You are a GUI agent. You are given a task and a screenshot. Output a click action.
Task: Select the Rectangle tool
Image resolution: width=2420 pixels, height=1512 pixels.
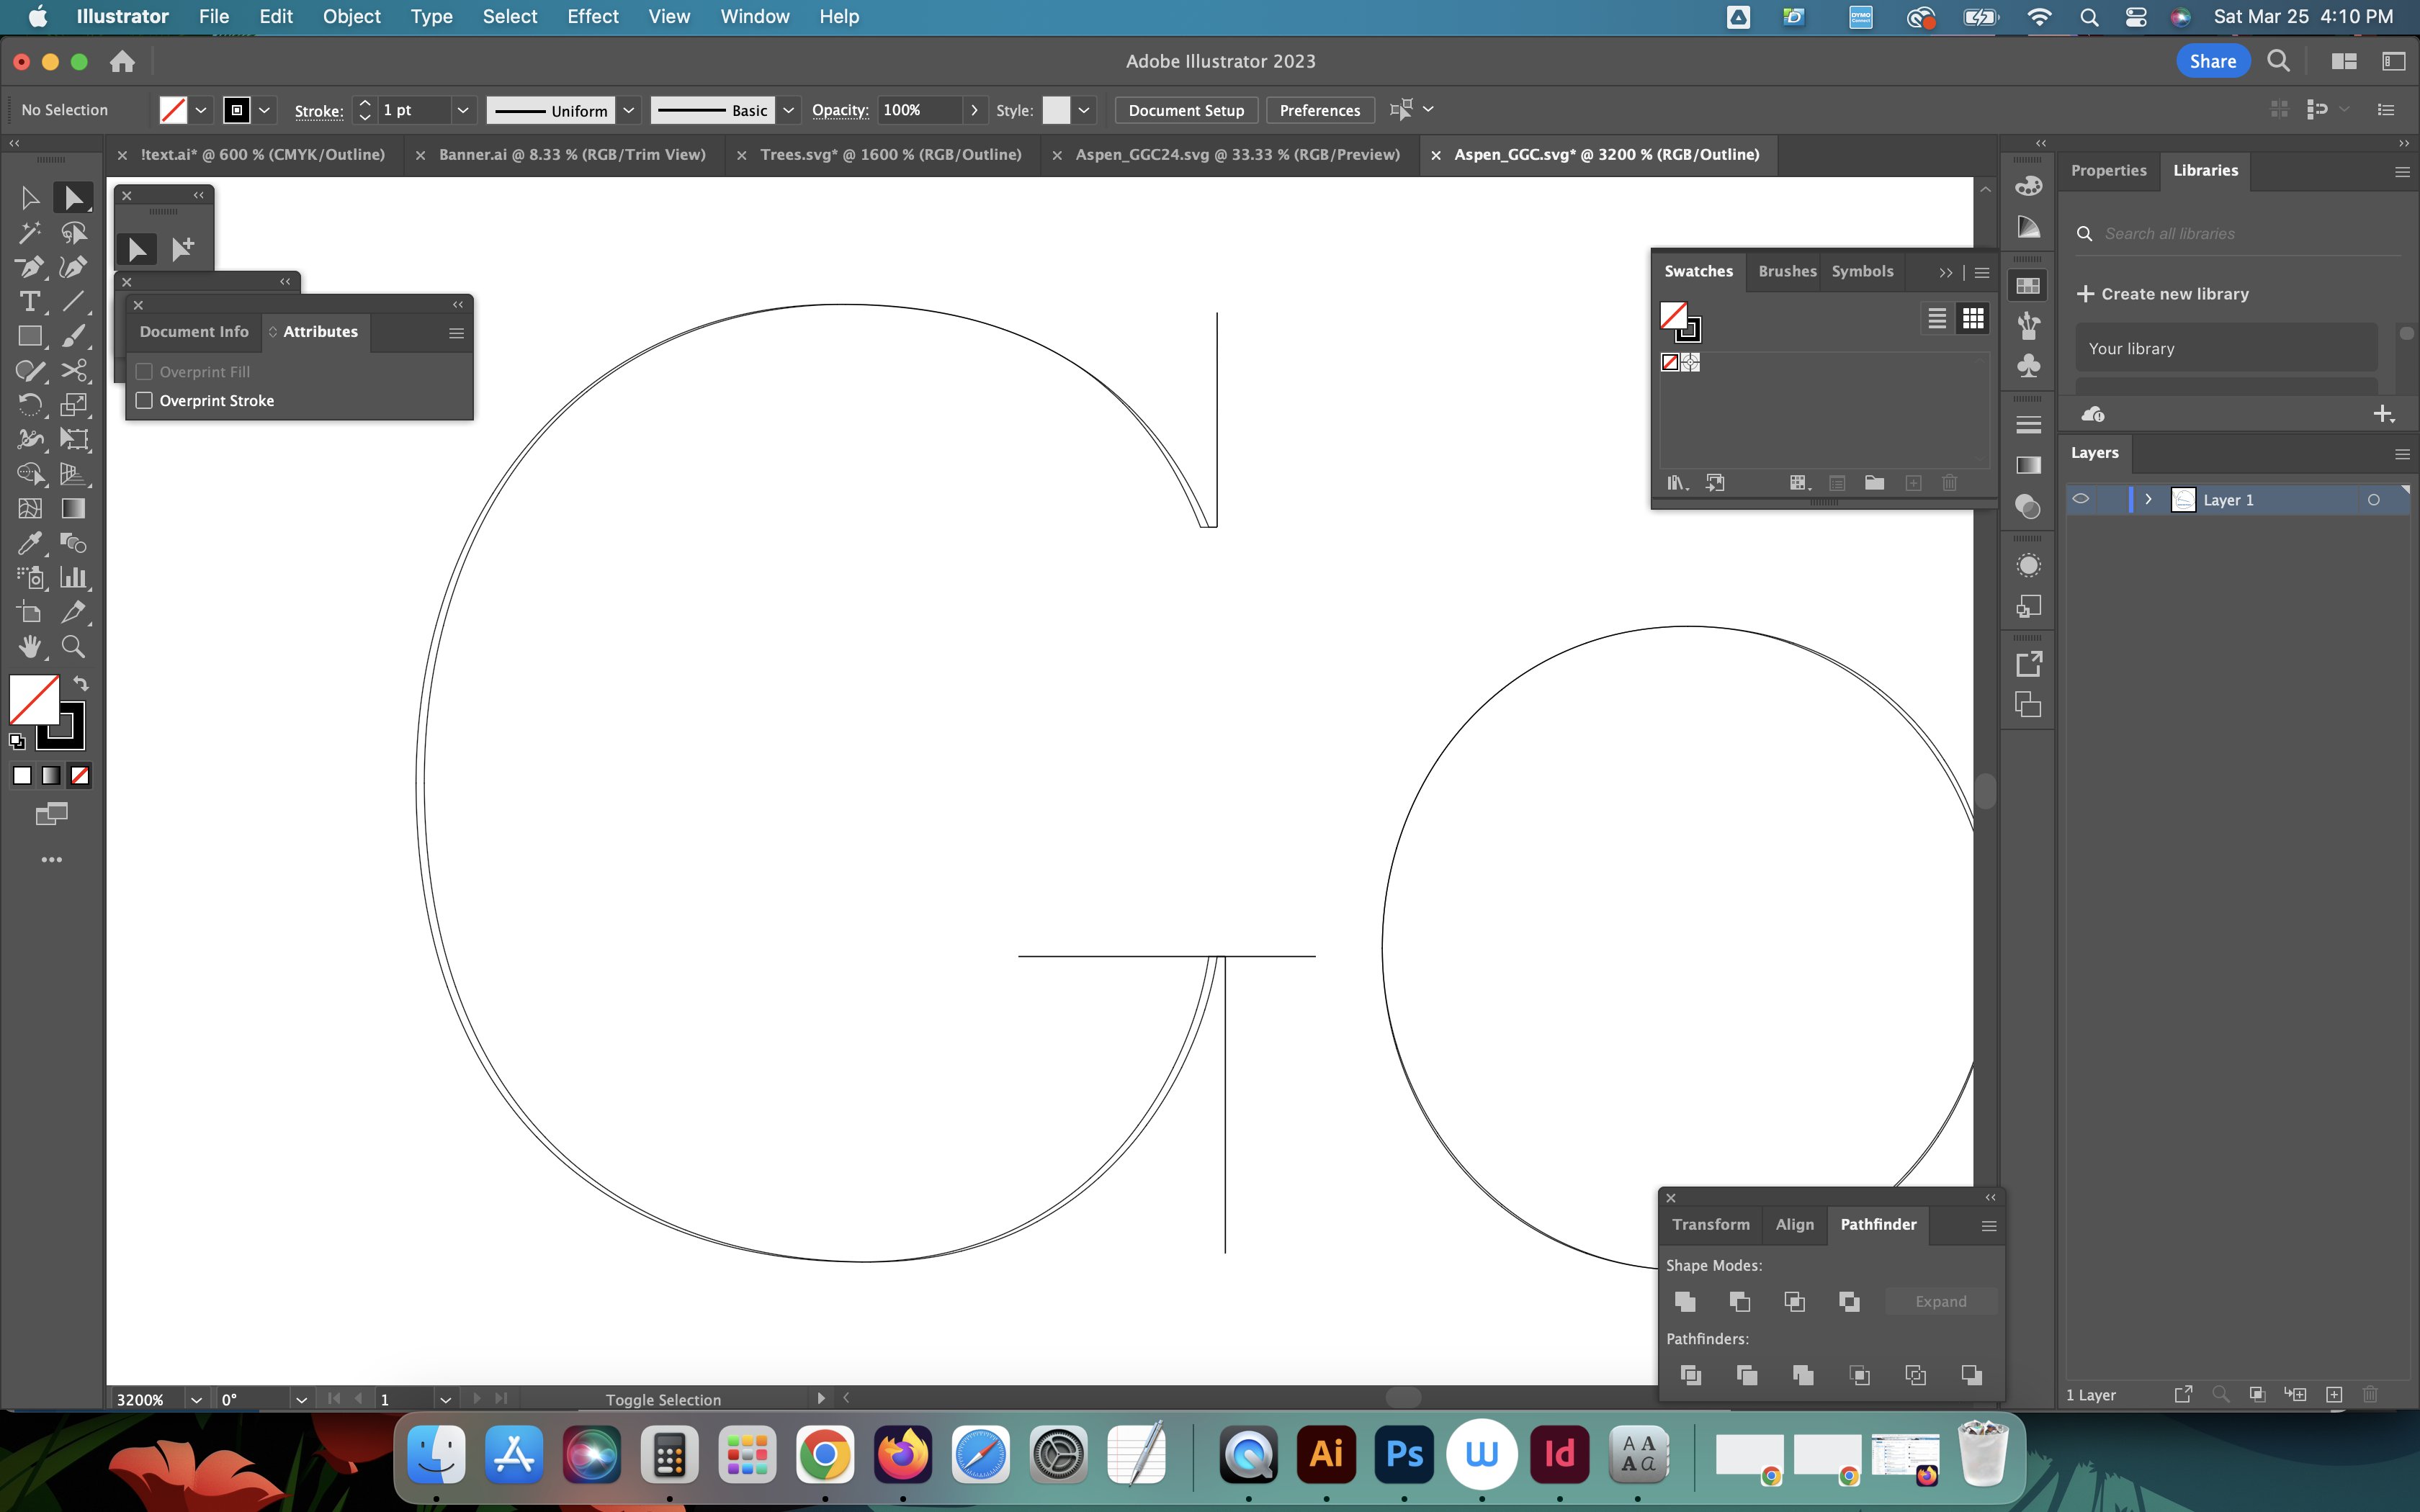point(29,336)
